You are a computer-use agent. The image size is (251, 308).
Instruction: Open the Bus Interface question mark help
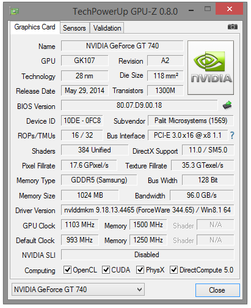232,135
